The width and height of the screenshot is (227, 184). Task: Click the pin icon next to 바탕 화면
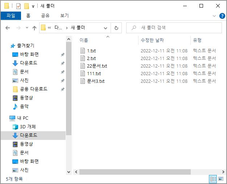coord(62,55)
